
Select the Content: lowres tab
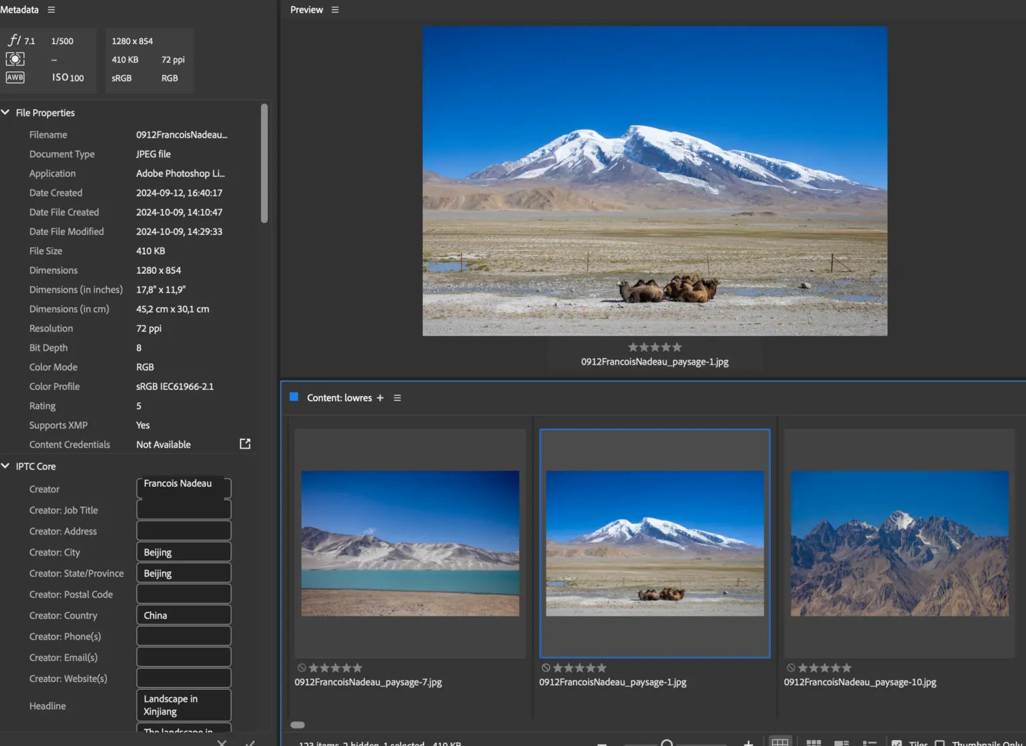[339, 398]
